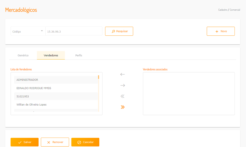246x147 pixels.
Task: Click the Cancelar button
Action: [x=85, y=142]
